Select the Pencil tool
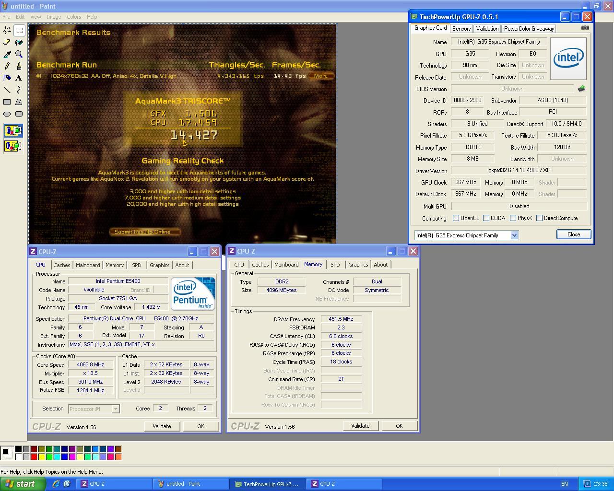 click(x=7, y=66)
